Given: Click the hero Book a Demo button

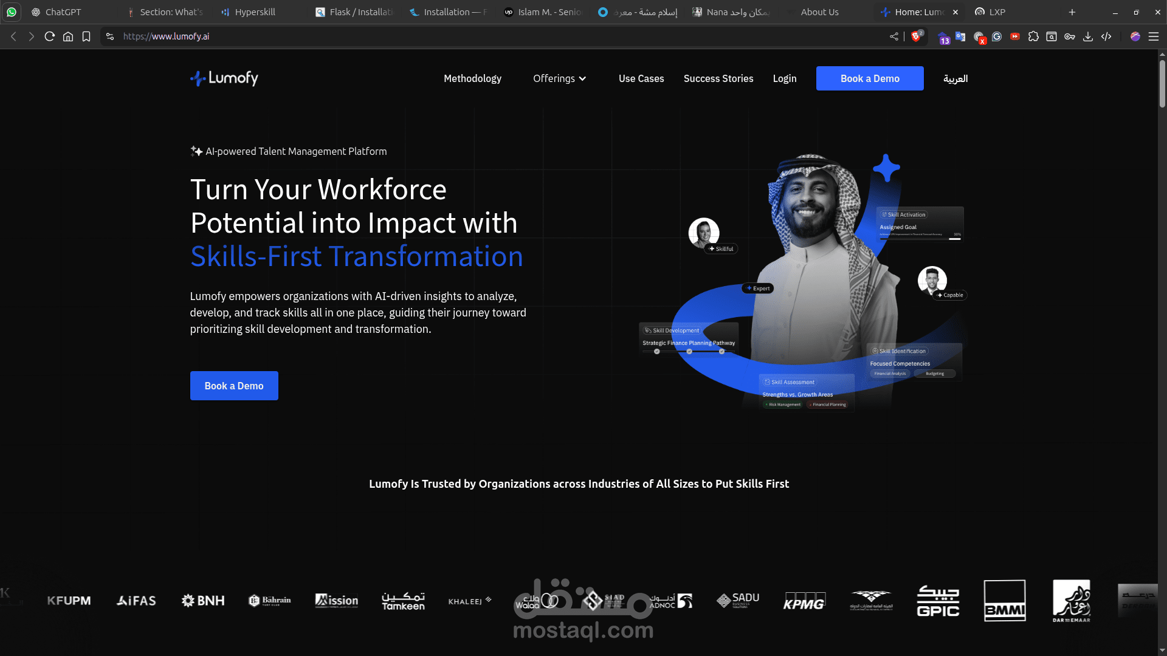Looking at the screenshot, I should pos(234,386).
